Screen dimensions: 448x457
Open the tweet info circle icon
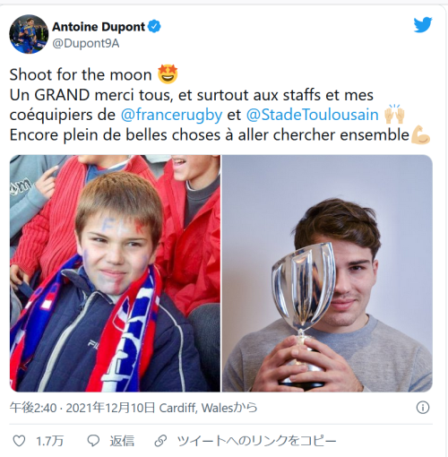pos(423,408)
